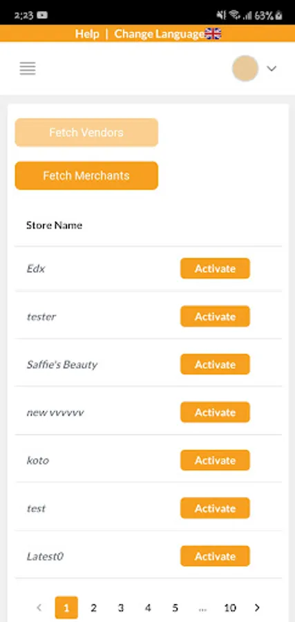
Task: Expand the profile dropdown chevron
Action: [272, 68]
